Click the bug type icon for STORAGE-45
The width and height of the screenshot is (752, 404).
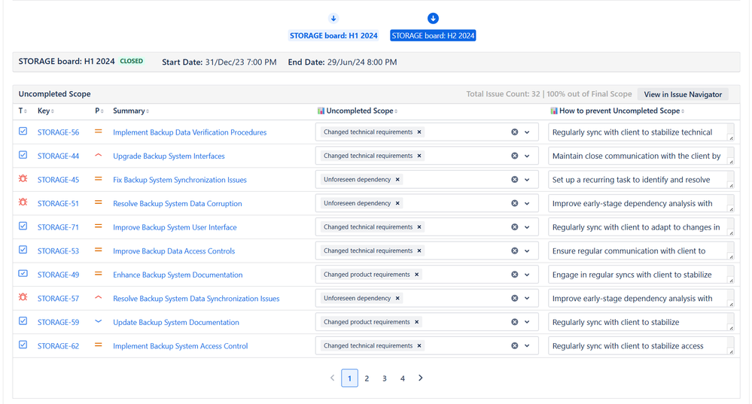click(23, 178)
